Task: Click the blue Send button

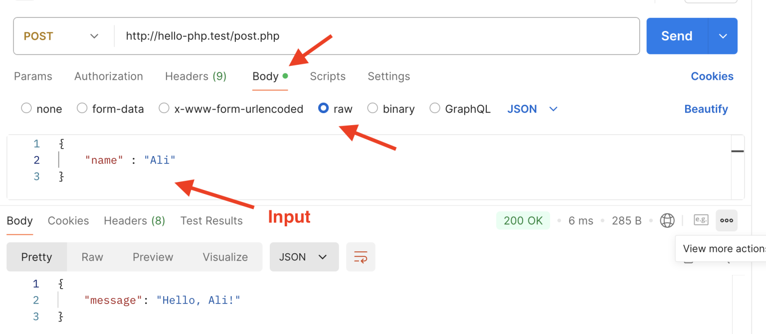Action: coord(676,36)
